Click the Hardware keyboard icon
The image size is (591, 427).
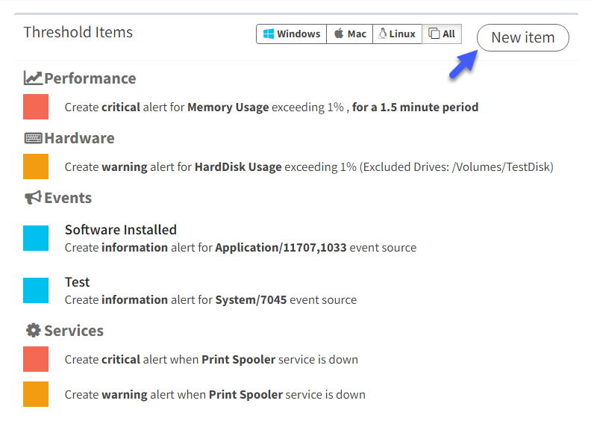[33, 138]
